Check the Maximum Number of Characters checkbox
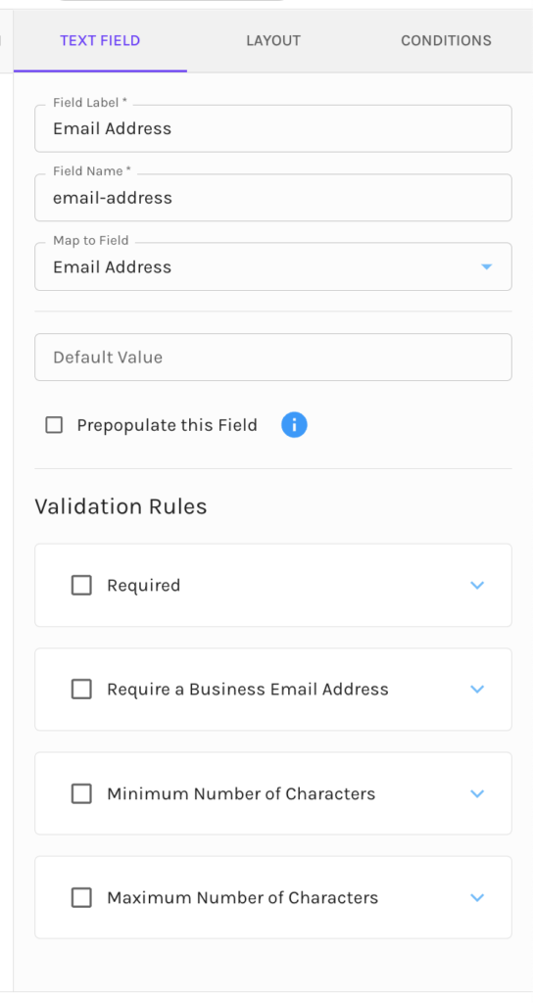Viewport: 533px width, 1003px height. pos(81,898)
